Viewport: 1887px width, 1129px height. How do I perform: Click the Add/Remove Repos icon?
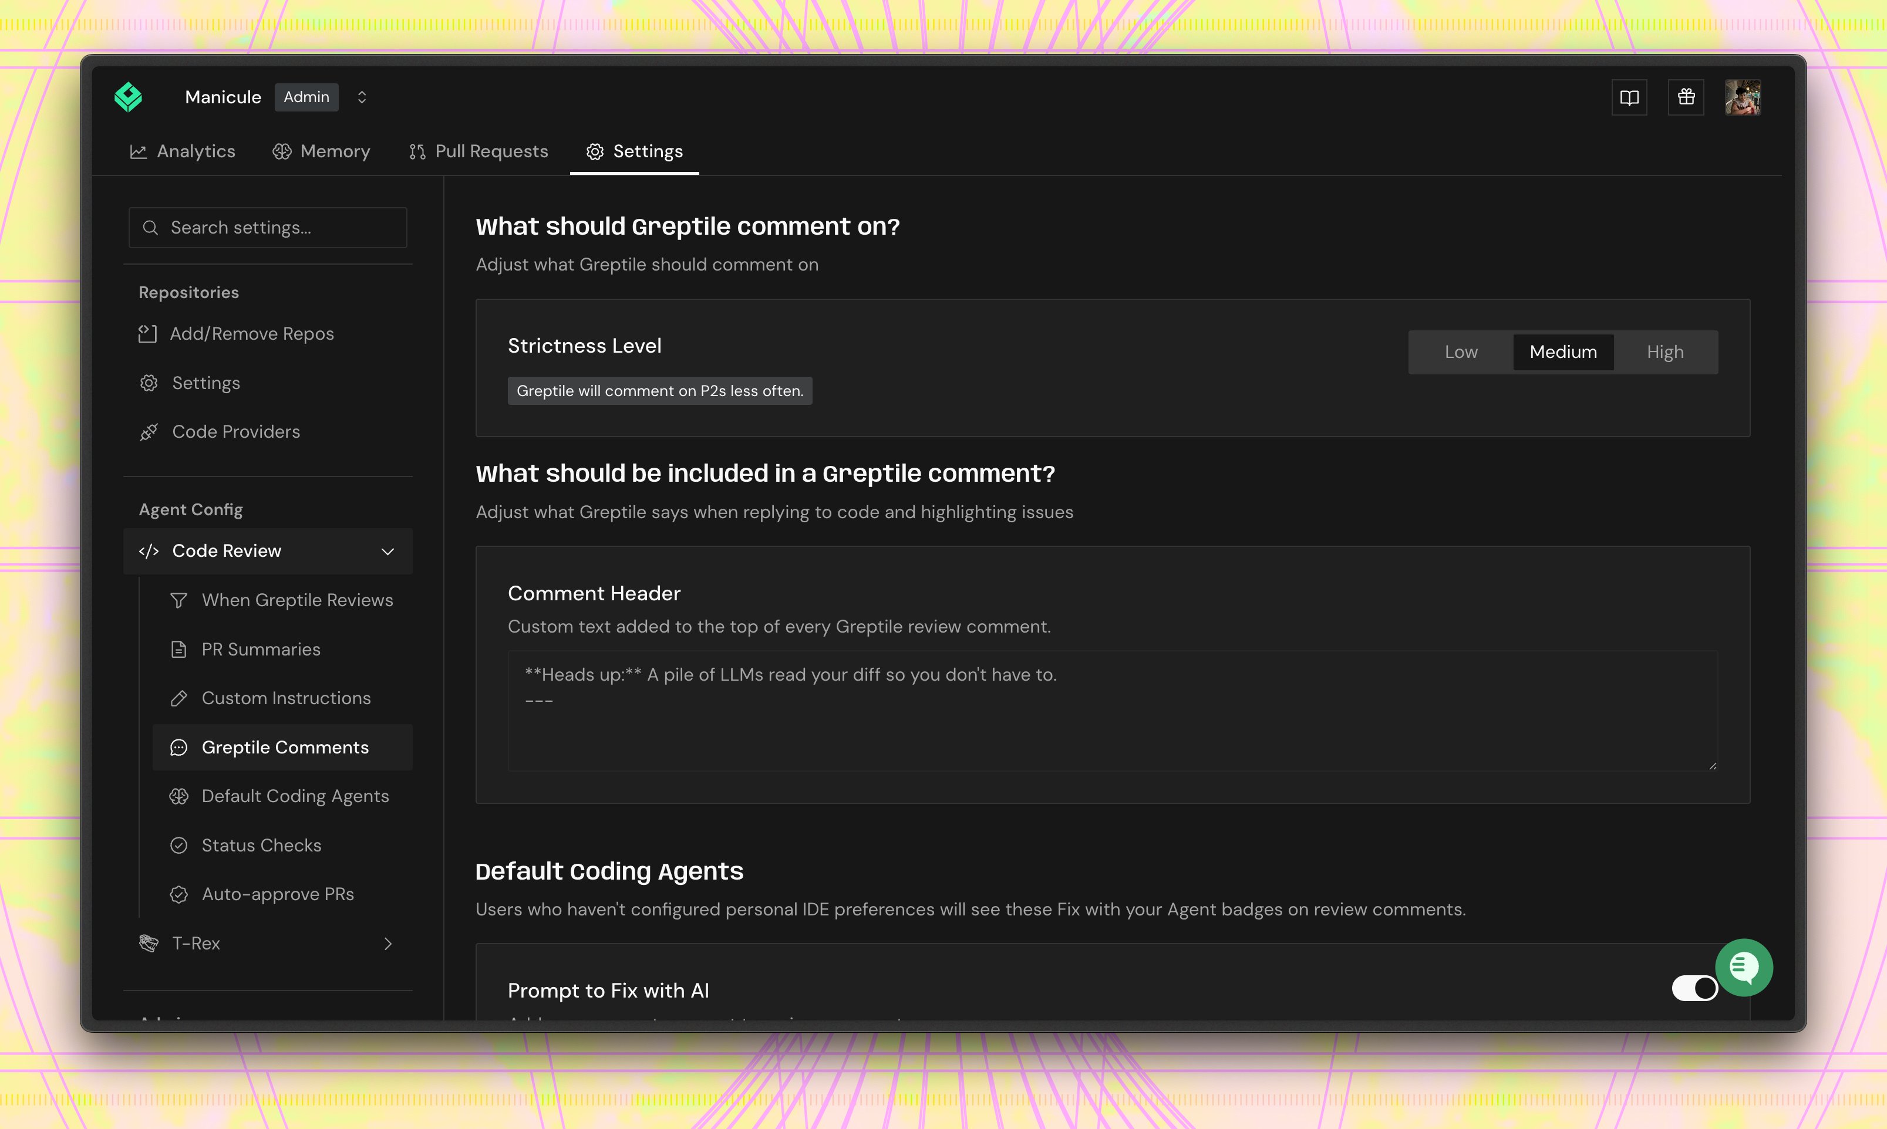click(x=148, y=334)
